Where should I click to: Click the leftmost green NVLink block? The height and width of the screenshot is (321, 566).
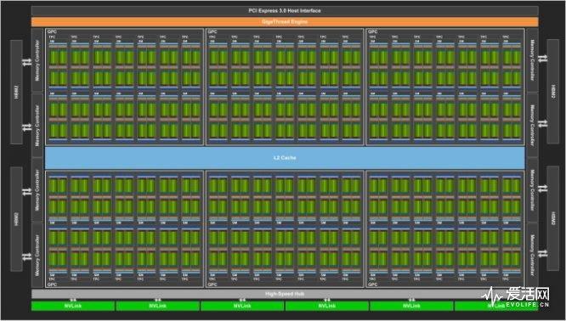pyautogui.click(x=73, y=306)
